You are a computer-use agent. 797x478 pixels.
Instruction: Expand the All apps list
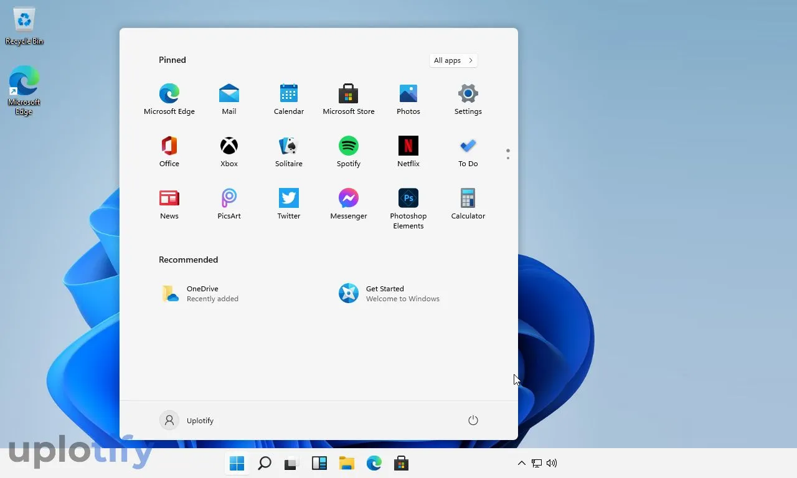click(x=453, y=60)
